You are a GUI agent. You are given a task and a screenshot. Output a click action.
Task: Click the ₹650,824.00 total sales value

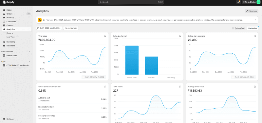click(x=47, y=40)
